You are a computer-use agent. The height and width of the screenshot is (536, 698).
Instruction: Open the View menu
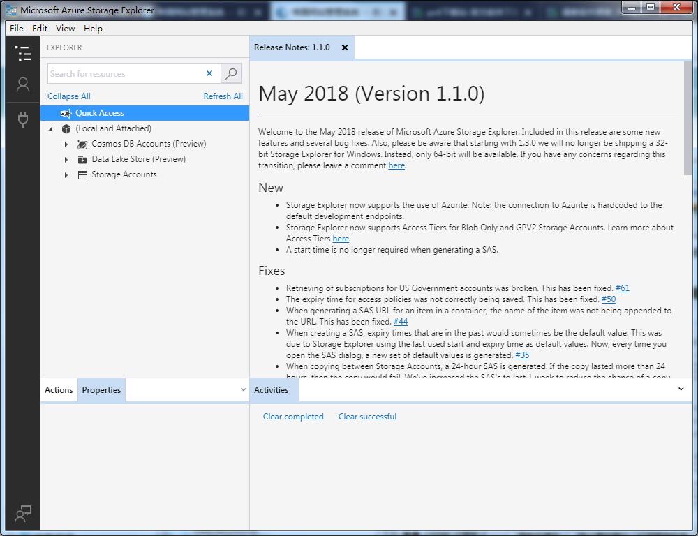pyautogui.click(x=65, y=28)
